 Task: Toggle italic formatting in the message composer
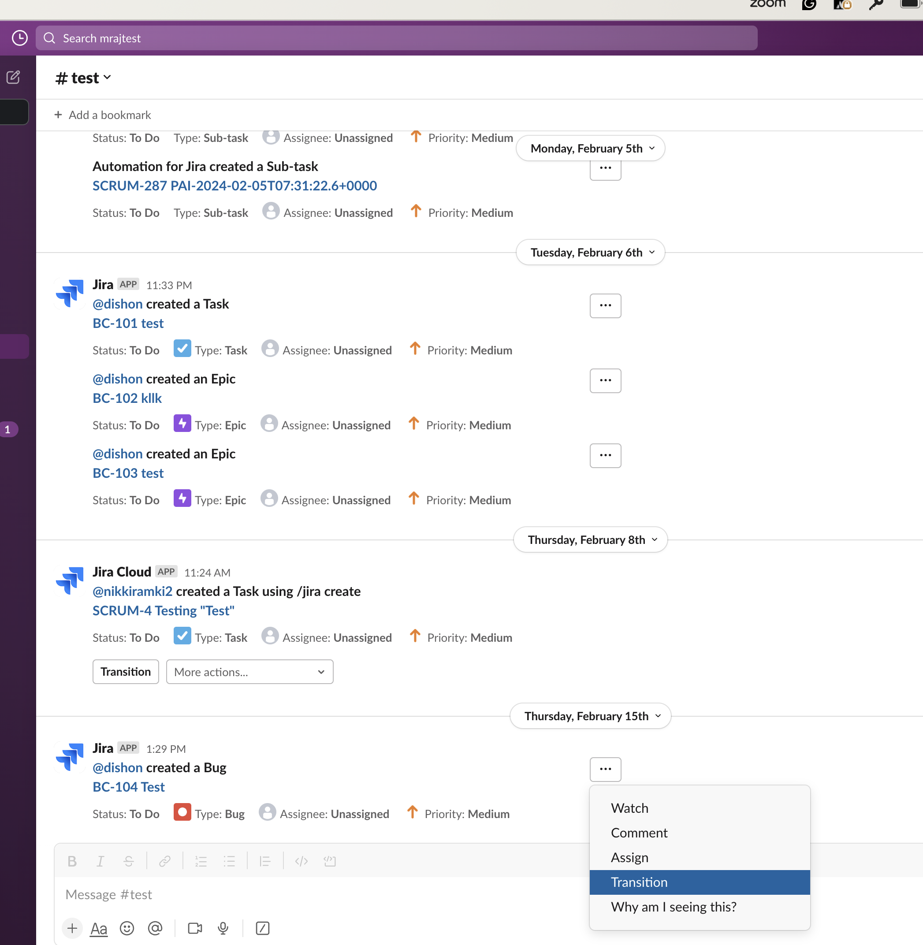click(x=100, y=862)
